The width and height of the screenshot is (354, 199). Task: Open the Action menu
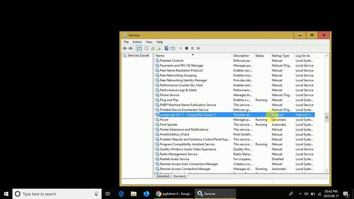(137, 42)
